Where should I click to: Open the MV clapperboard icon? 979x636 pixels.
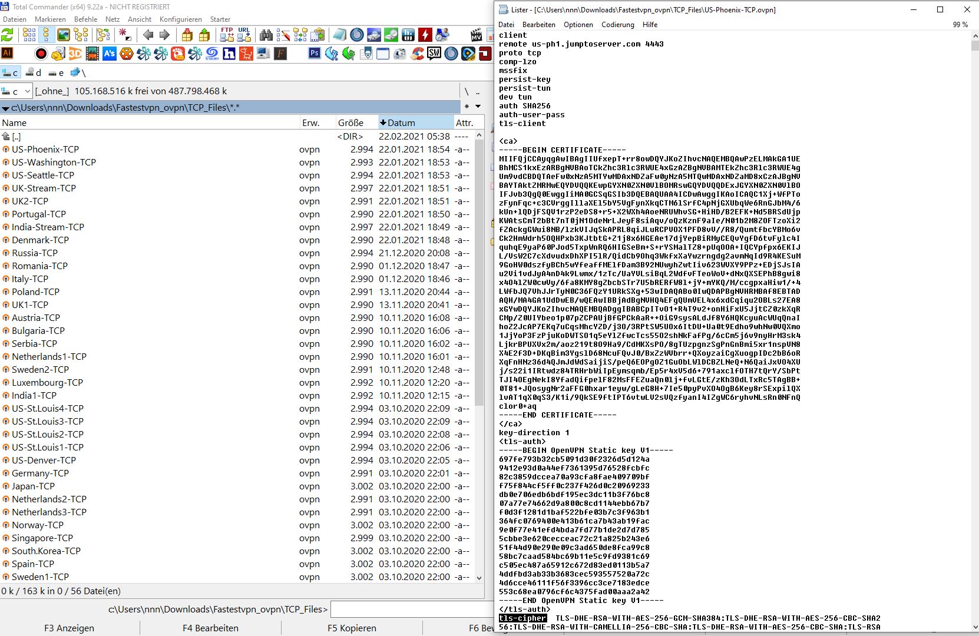click(x=477, y=35)
